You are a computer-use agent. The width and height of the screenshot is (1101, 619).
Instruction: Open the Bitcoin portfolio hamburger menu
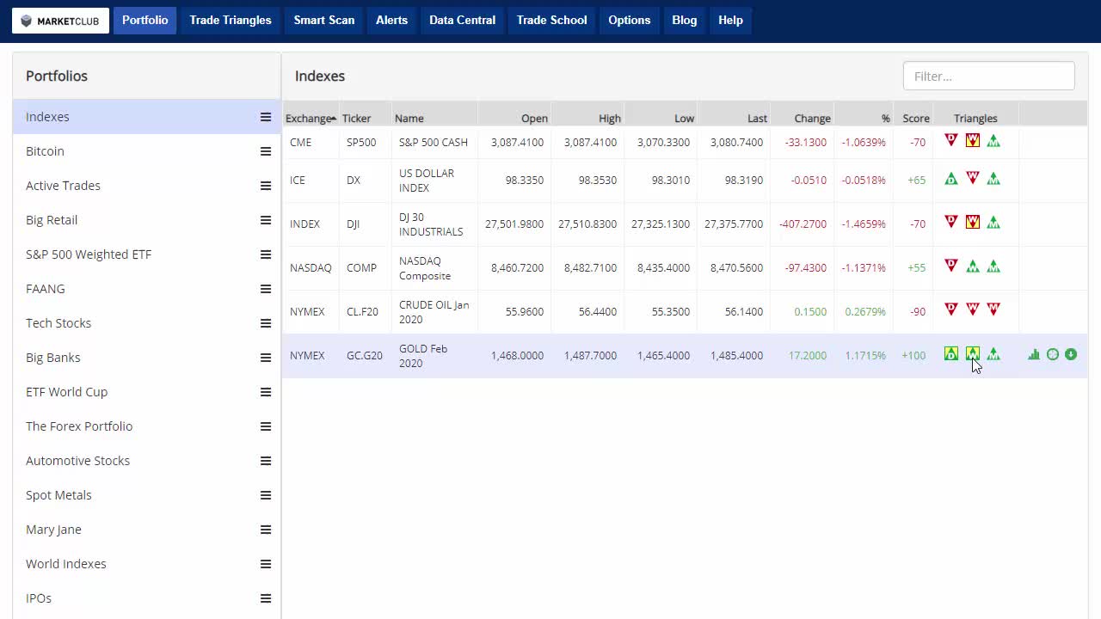pyautogui.click(x=266, y=151)
